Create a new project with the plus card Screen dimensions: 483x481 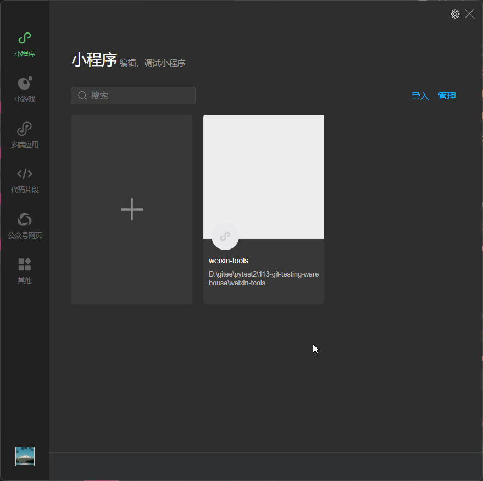coord(132,209)
